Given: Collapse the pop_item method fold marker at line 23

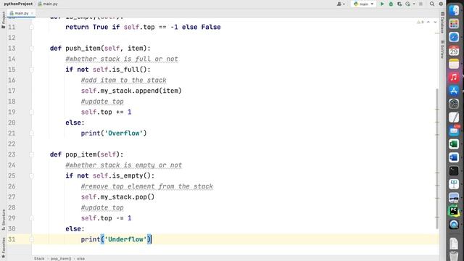Looking at the screenshot, I should 32,154.
